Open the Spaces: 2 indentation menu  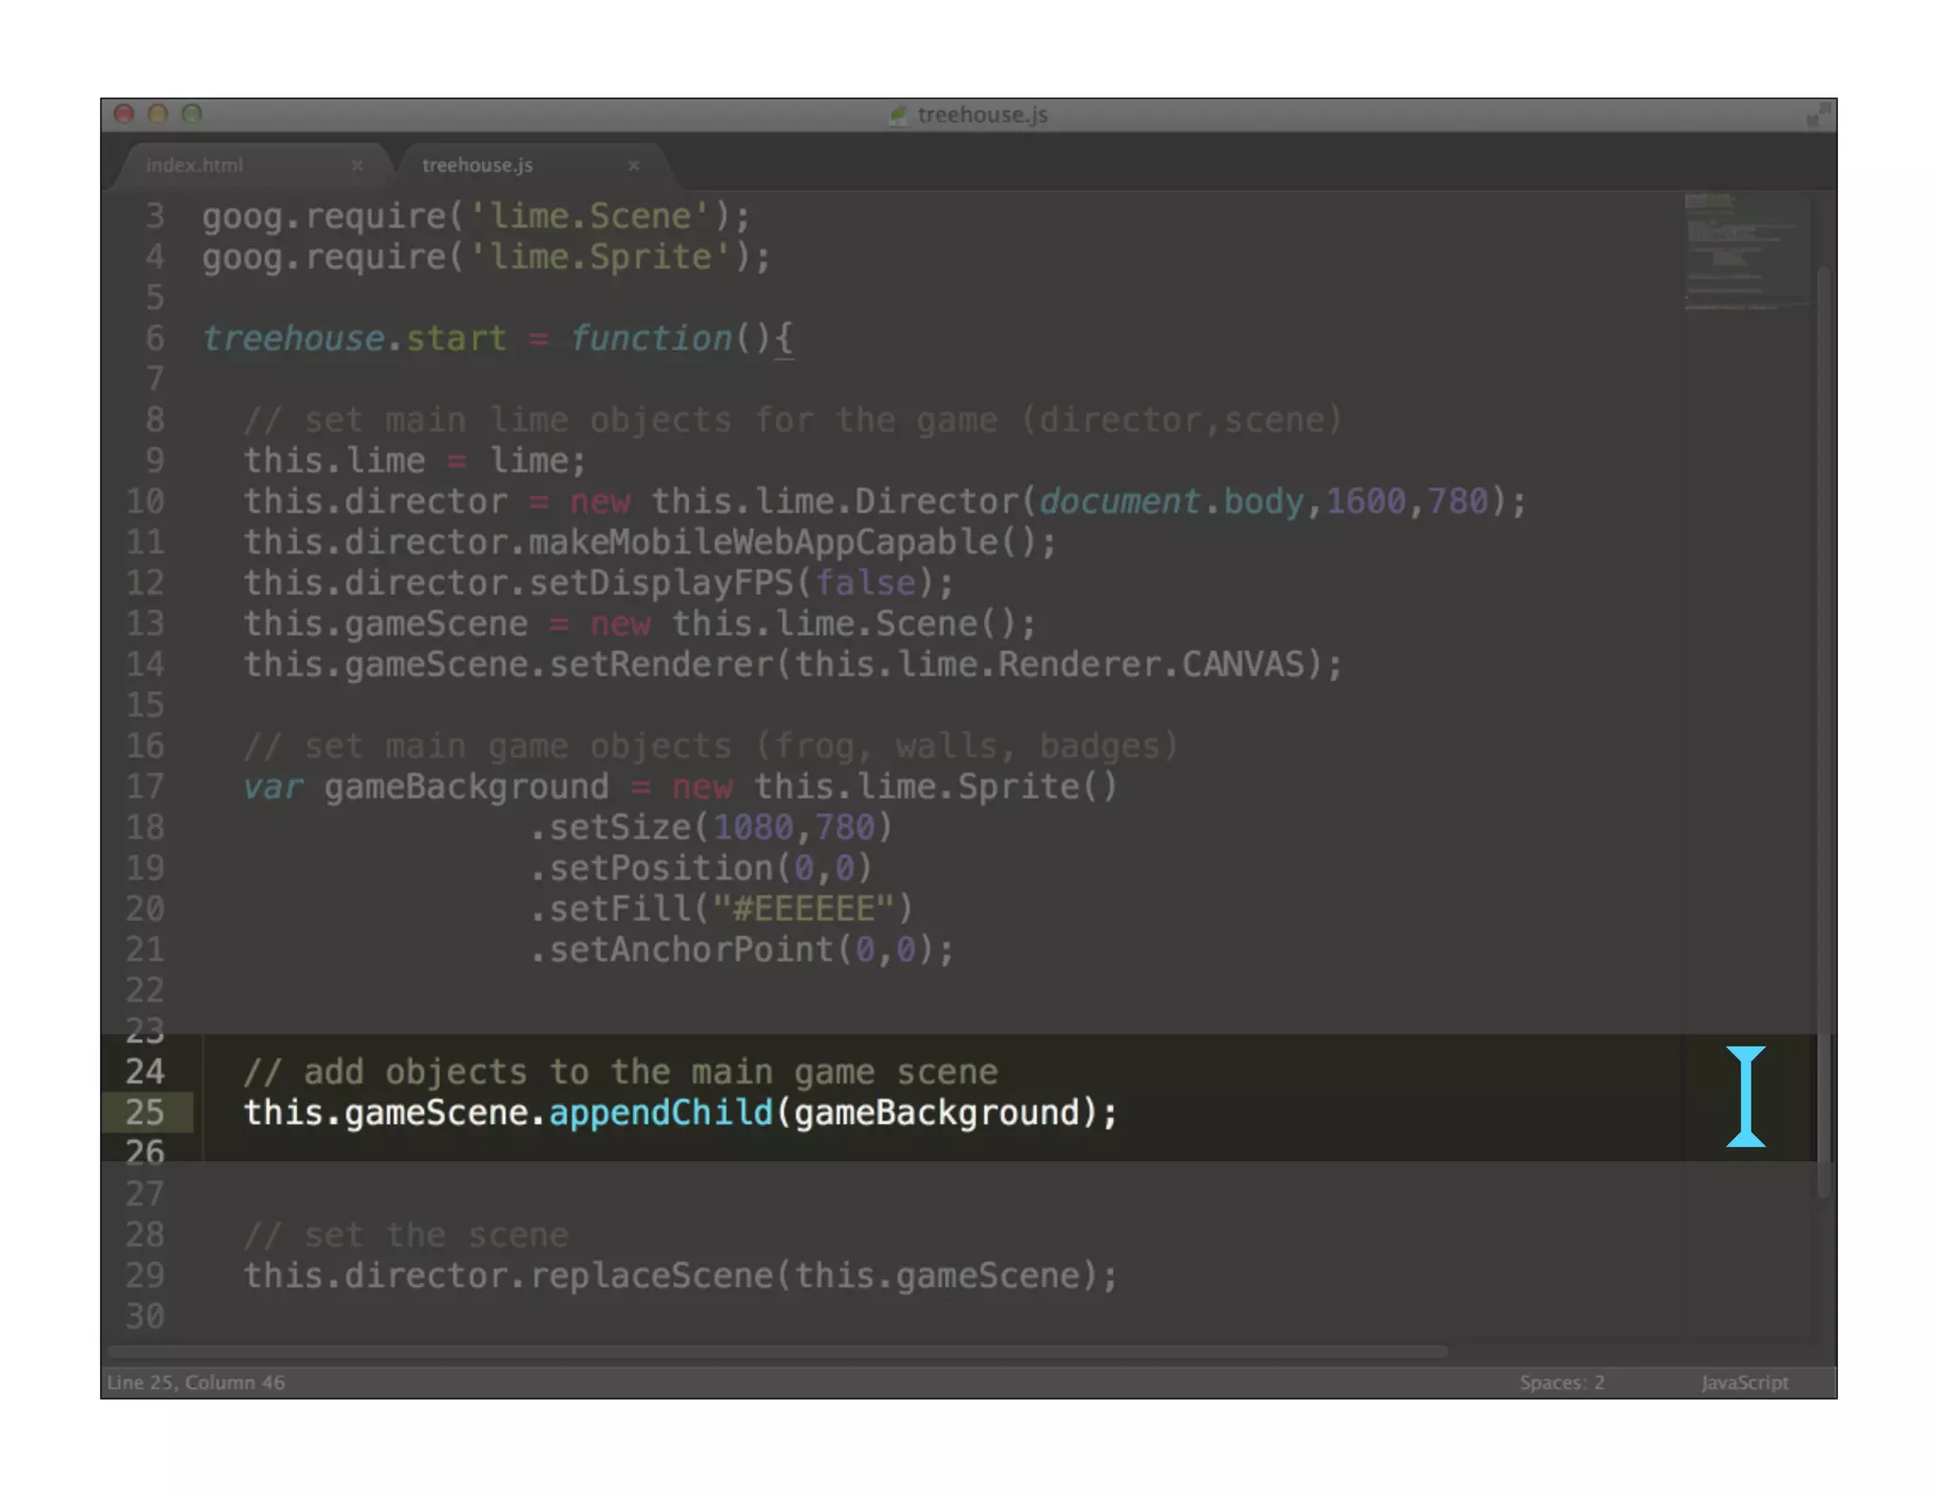pyautogui.click(x=1561, y=1383)
